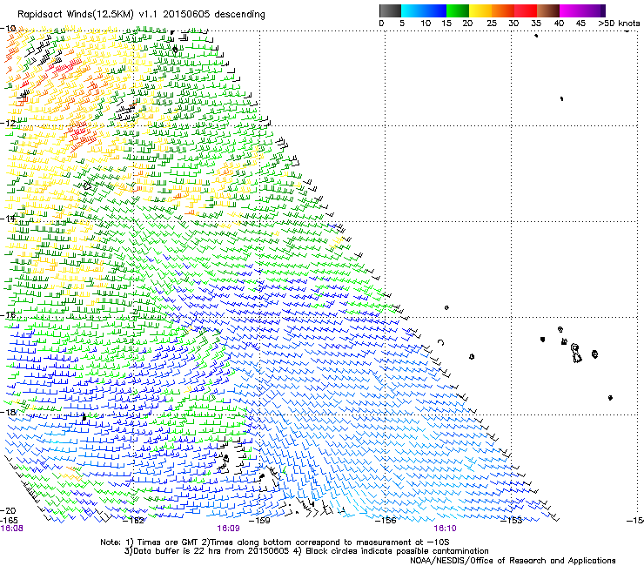Click the -156 longitude axis label
This screenshot has width=644, height=566.
click(x=386, y=521)
